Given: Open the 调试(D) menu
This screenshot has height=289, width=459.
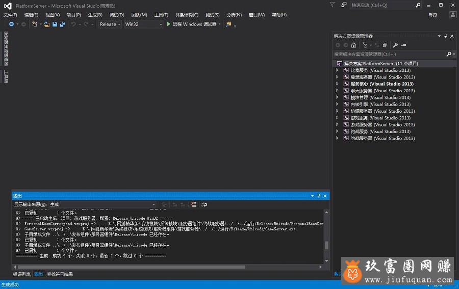Looking at the screenshot, I should (116, 15).
